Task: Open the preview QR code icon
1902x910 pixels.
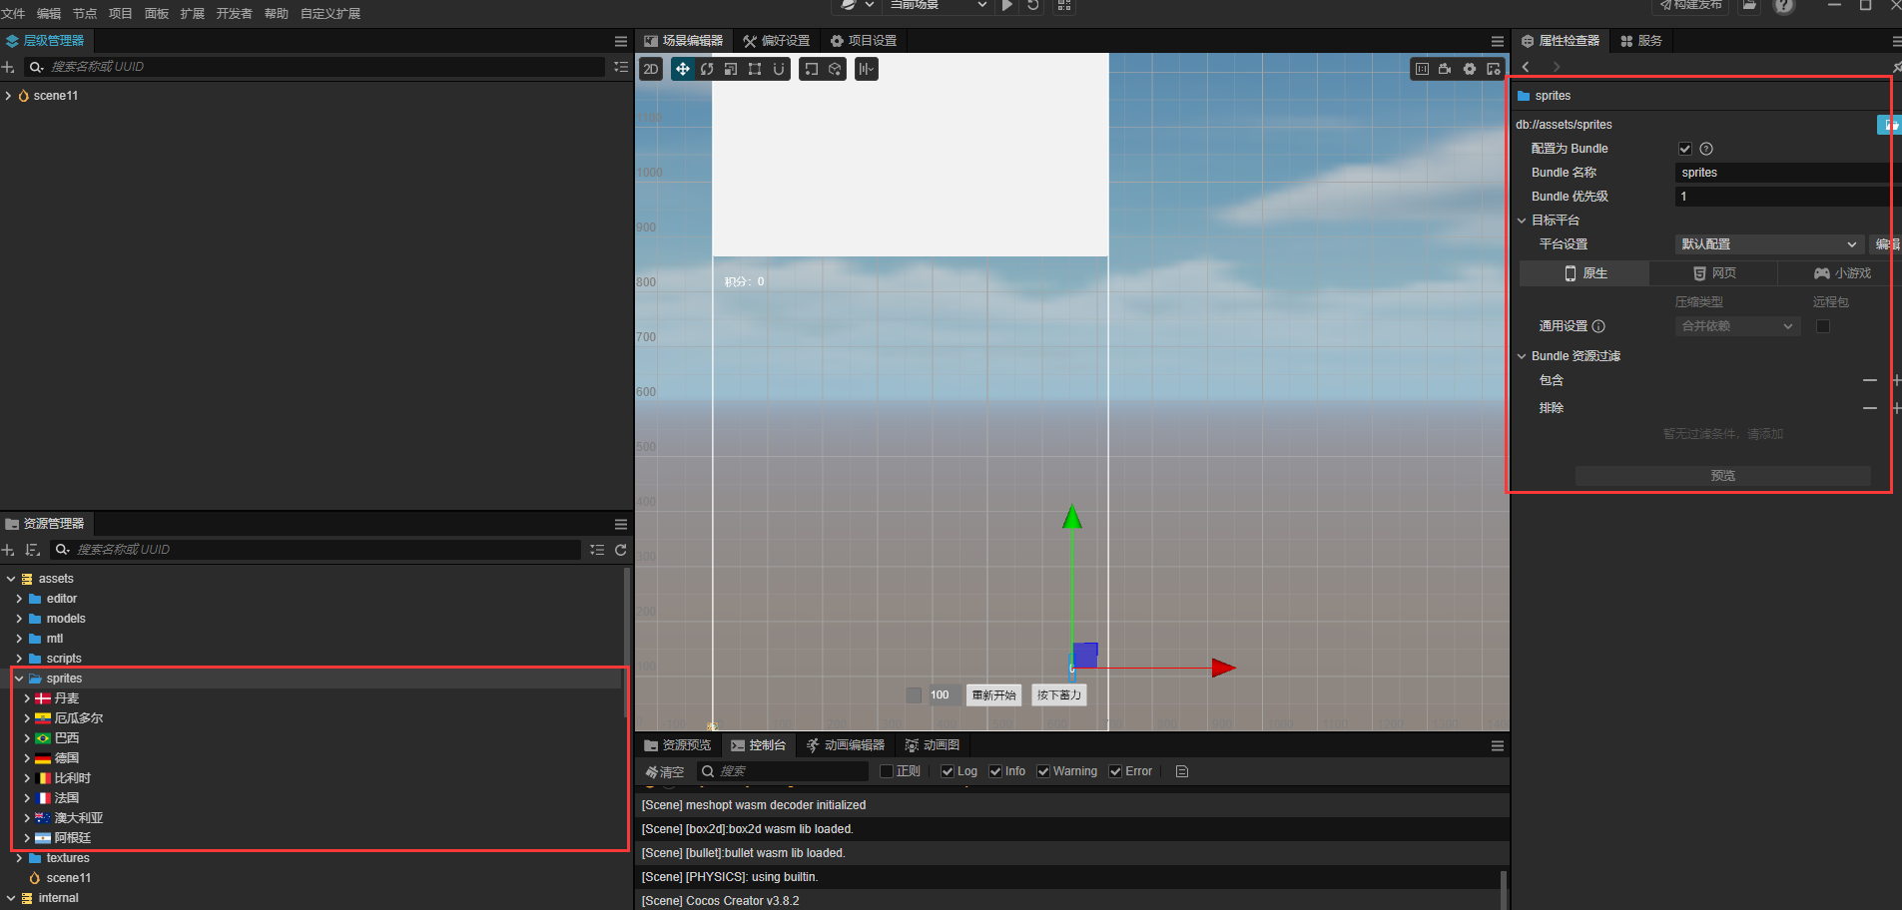Action: (x=1064, y=5)
